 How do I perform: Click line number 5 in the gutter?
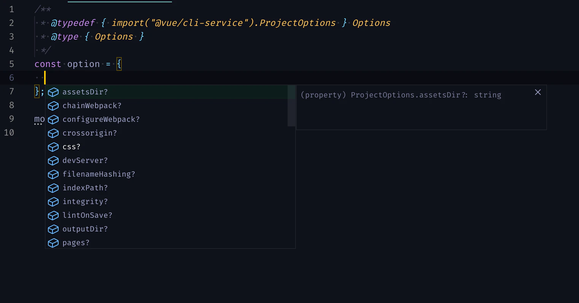click(11, 64)
